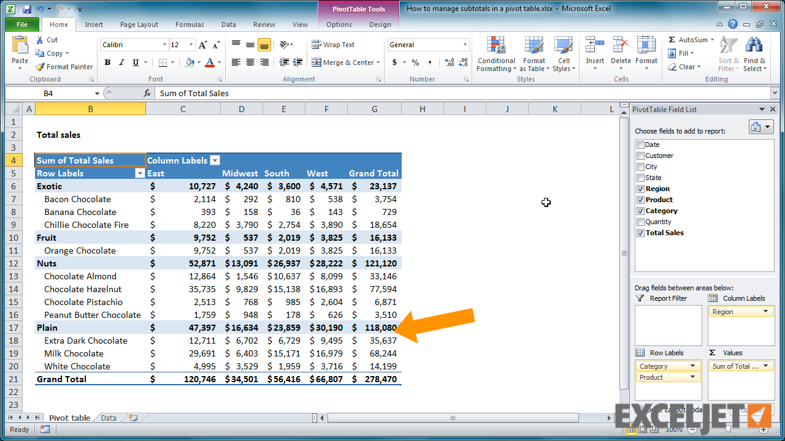Apply Bold formatting
This screenshot has width=785, height=441.
107,62
